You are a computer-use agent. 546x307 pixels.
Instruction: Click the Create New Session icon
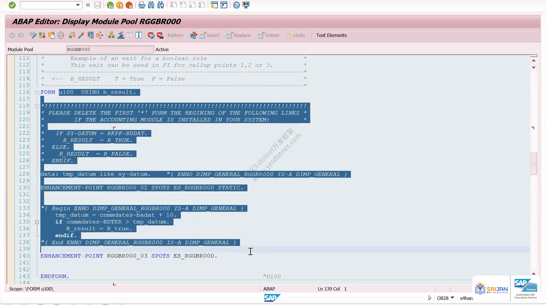tap(214, 5)
